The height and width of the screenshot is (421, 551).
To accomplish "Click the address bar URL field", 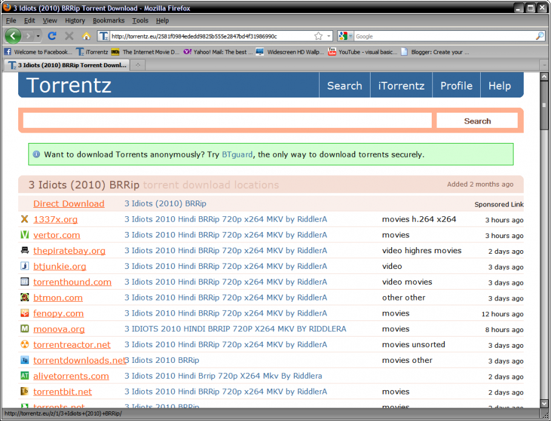I will click(212, 36).
